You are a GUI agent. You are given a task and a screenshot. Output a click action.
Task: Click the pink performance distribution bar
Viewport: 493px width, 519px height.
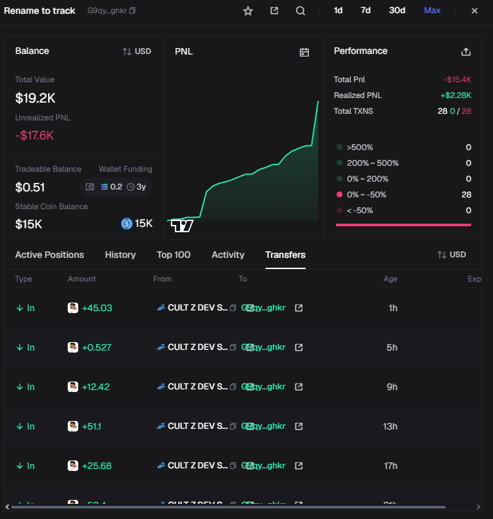coord(404,225)
